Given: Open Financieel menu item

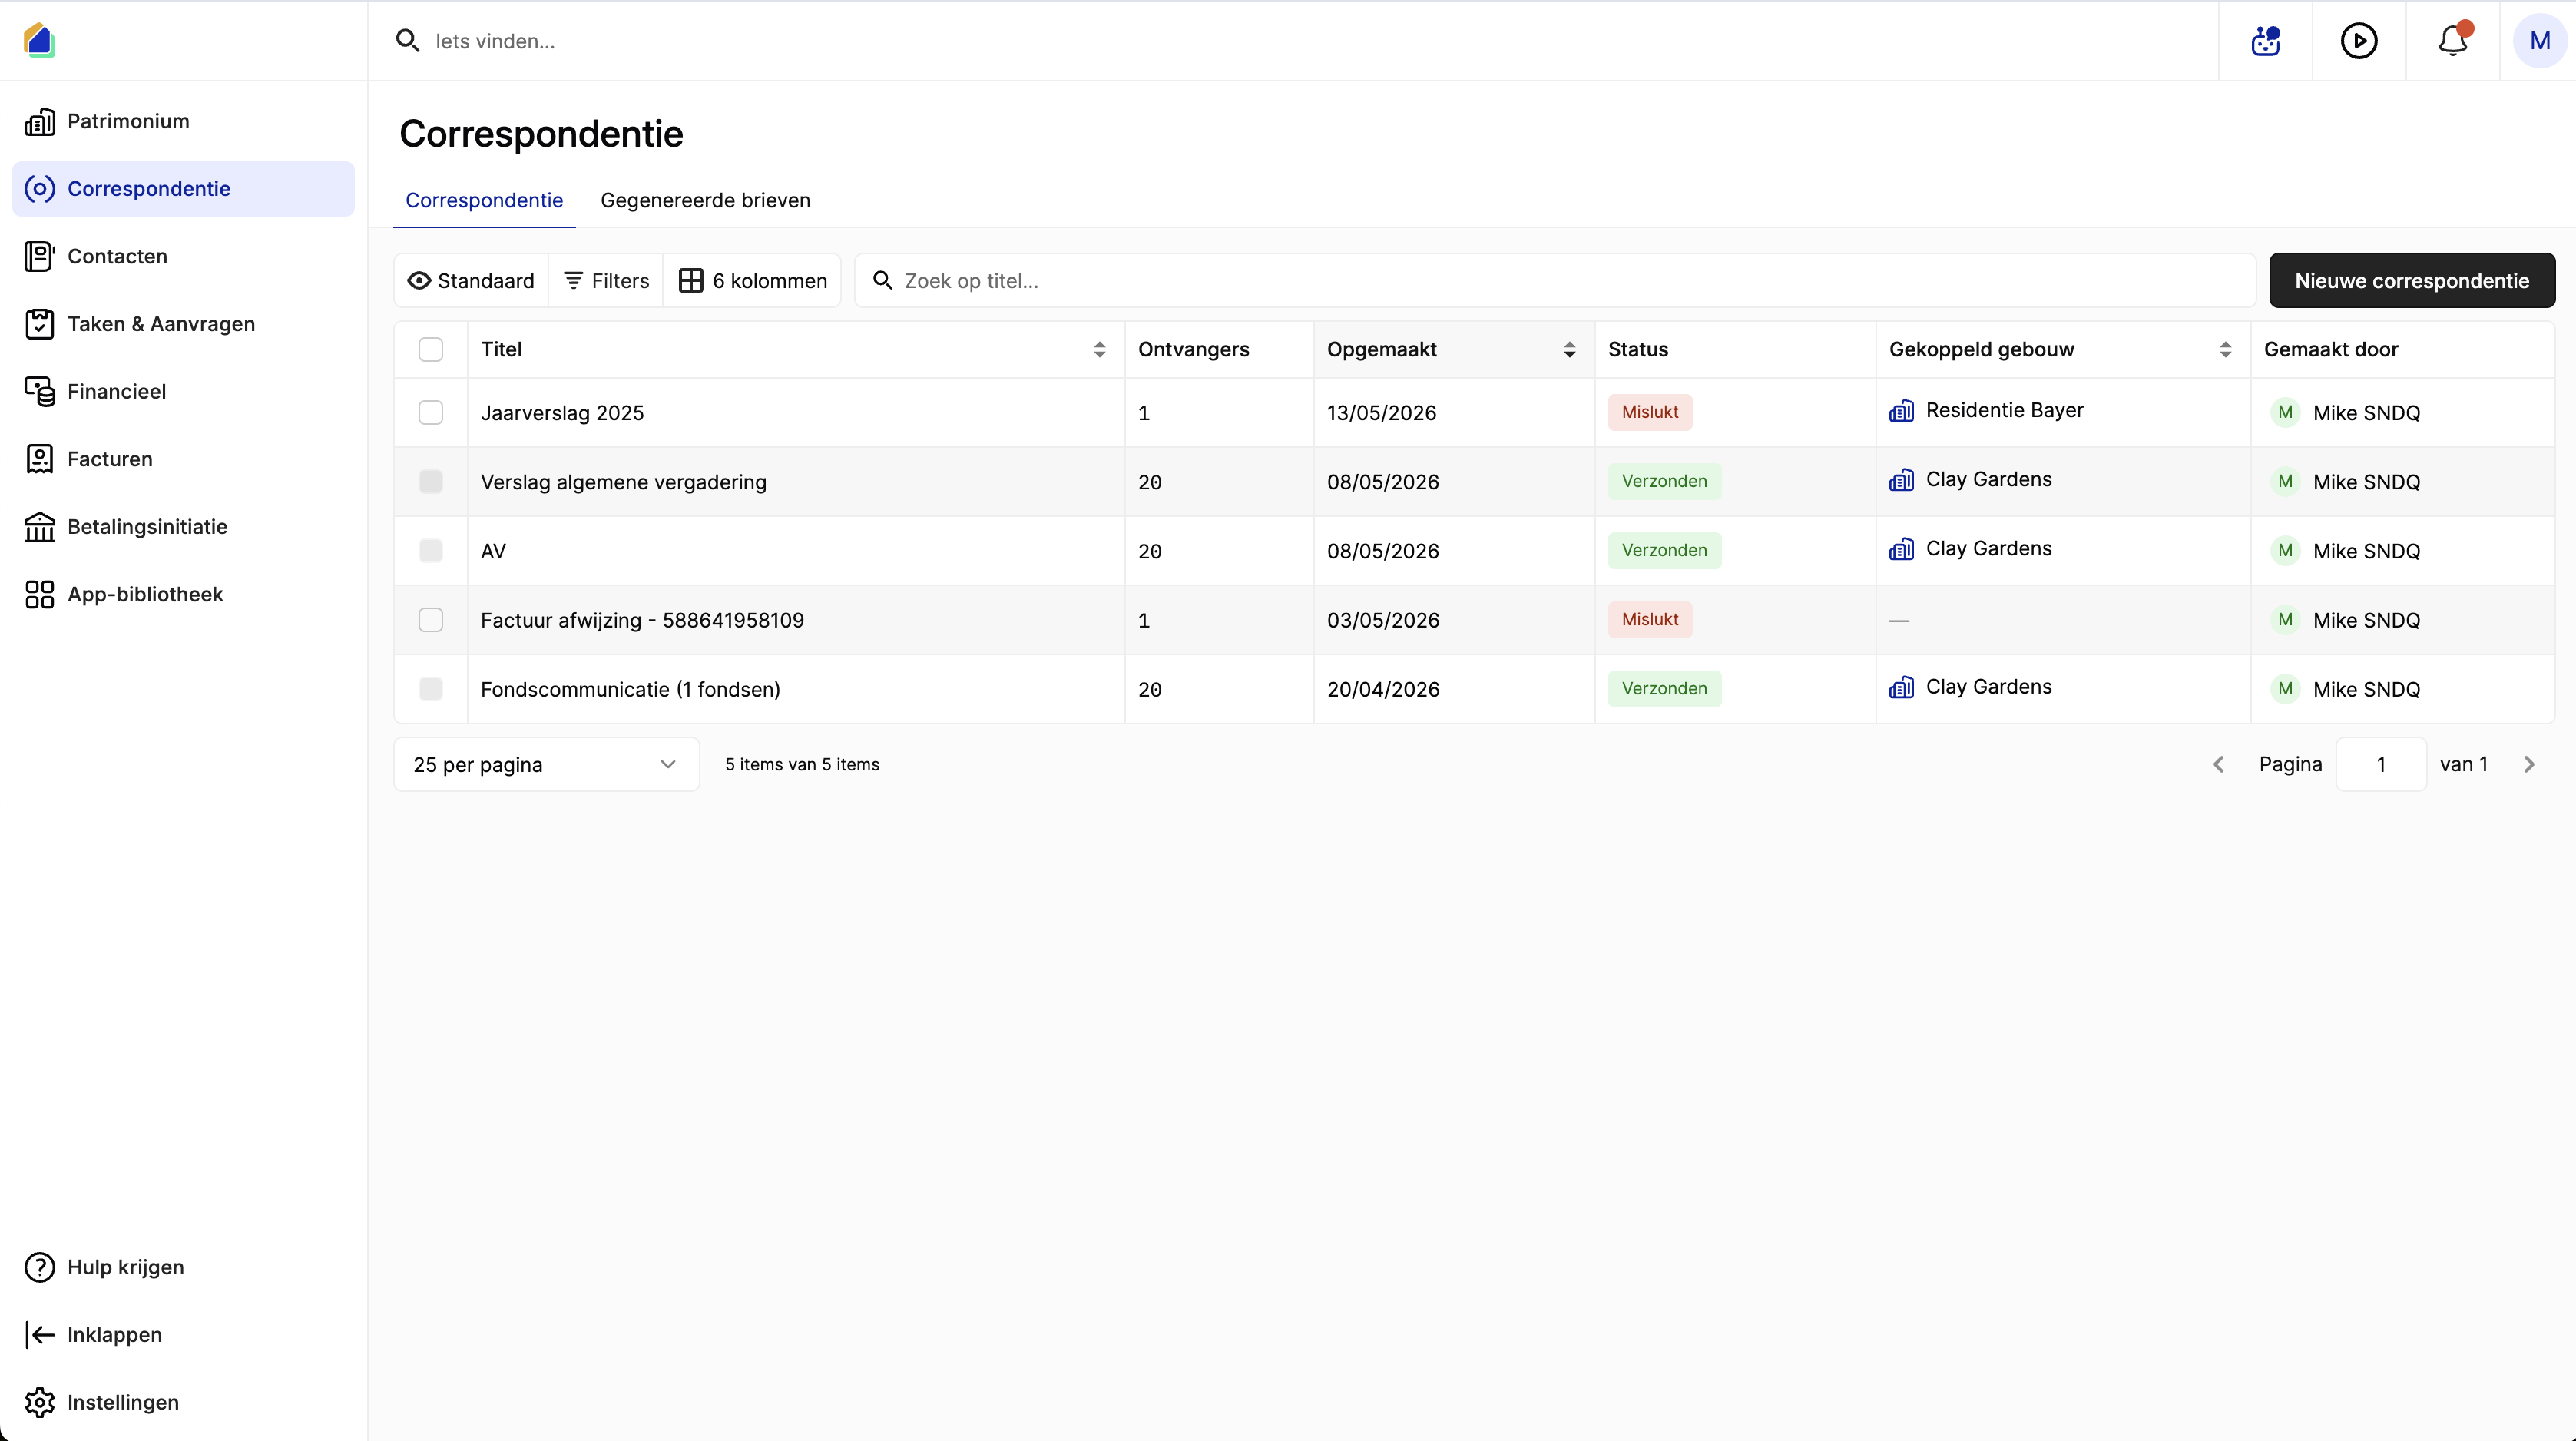Looking at the screenshot, I should [x=183, y=391].
